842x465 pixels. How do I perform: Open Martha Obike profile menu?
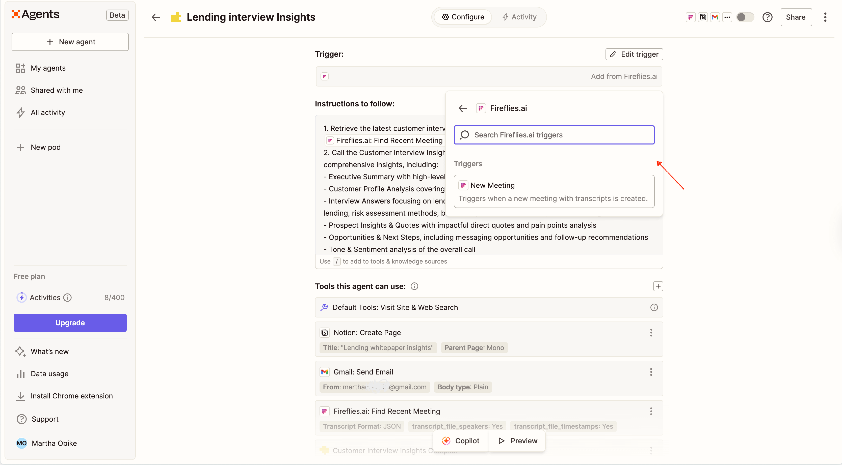(x=46, y=443)
